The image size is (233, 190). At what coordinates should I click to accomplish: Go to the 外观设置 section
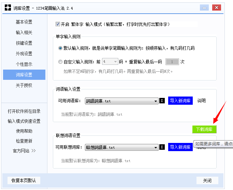[x=24, y=54]
